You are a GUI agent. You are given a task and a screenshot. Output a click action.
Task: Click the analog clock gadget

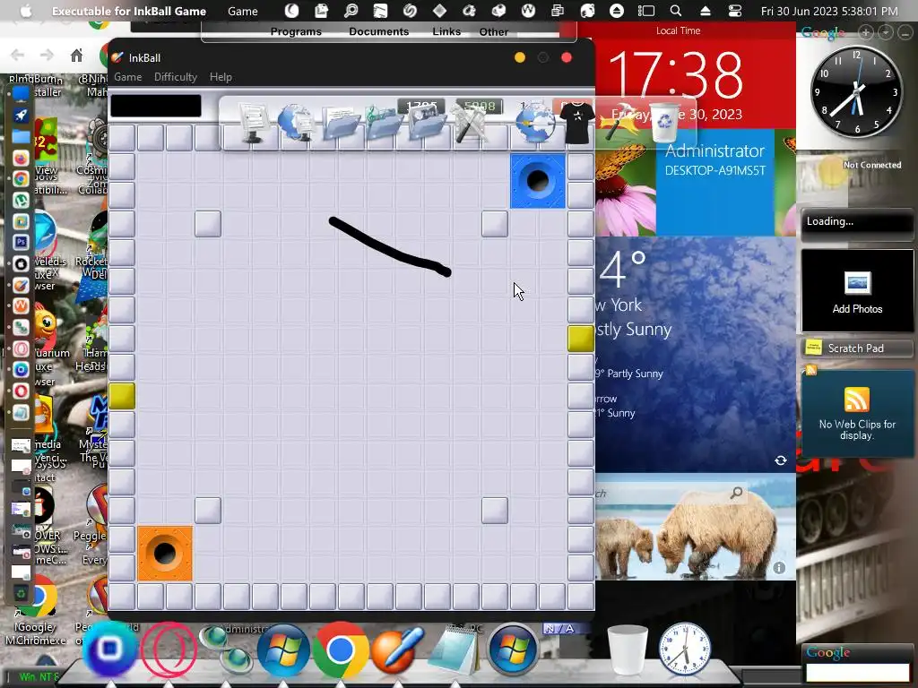point(856,92)
